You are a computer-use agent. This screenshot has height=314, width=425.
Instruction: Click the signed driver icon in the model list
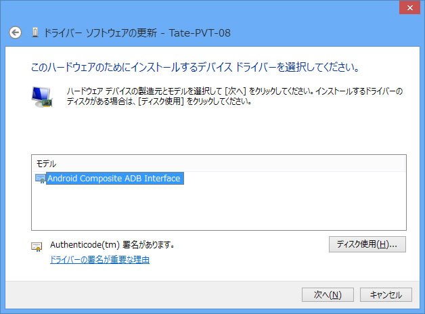tap(41, 179)
